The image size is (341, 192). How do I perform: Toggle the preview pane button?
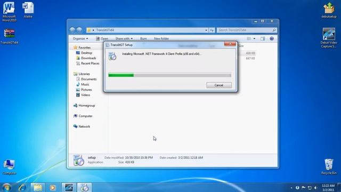263,38
